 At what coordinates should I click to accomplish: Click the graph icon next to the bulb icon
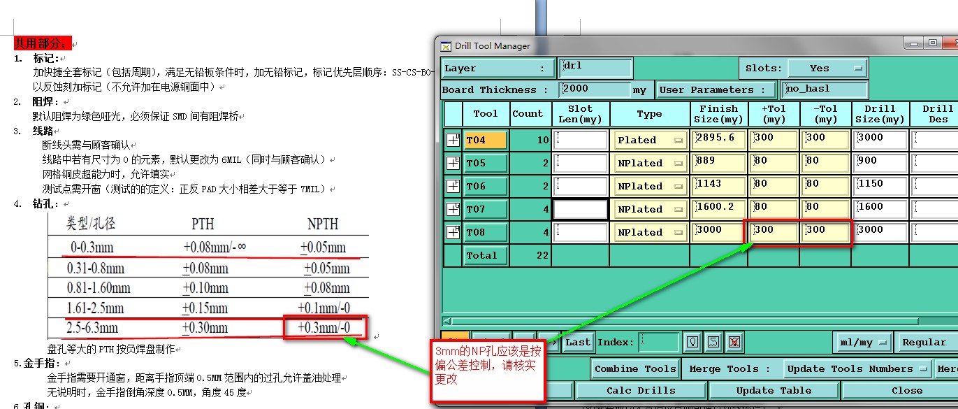point(713,342)
